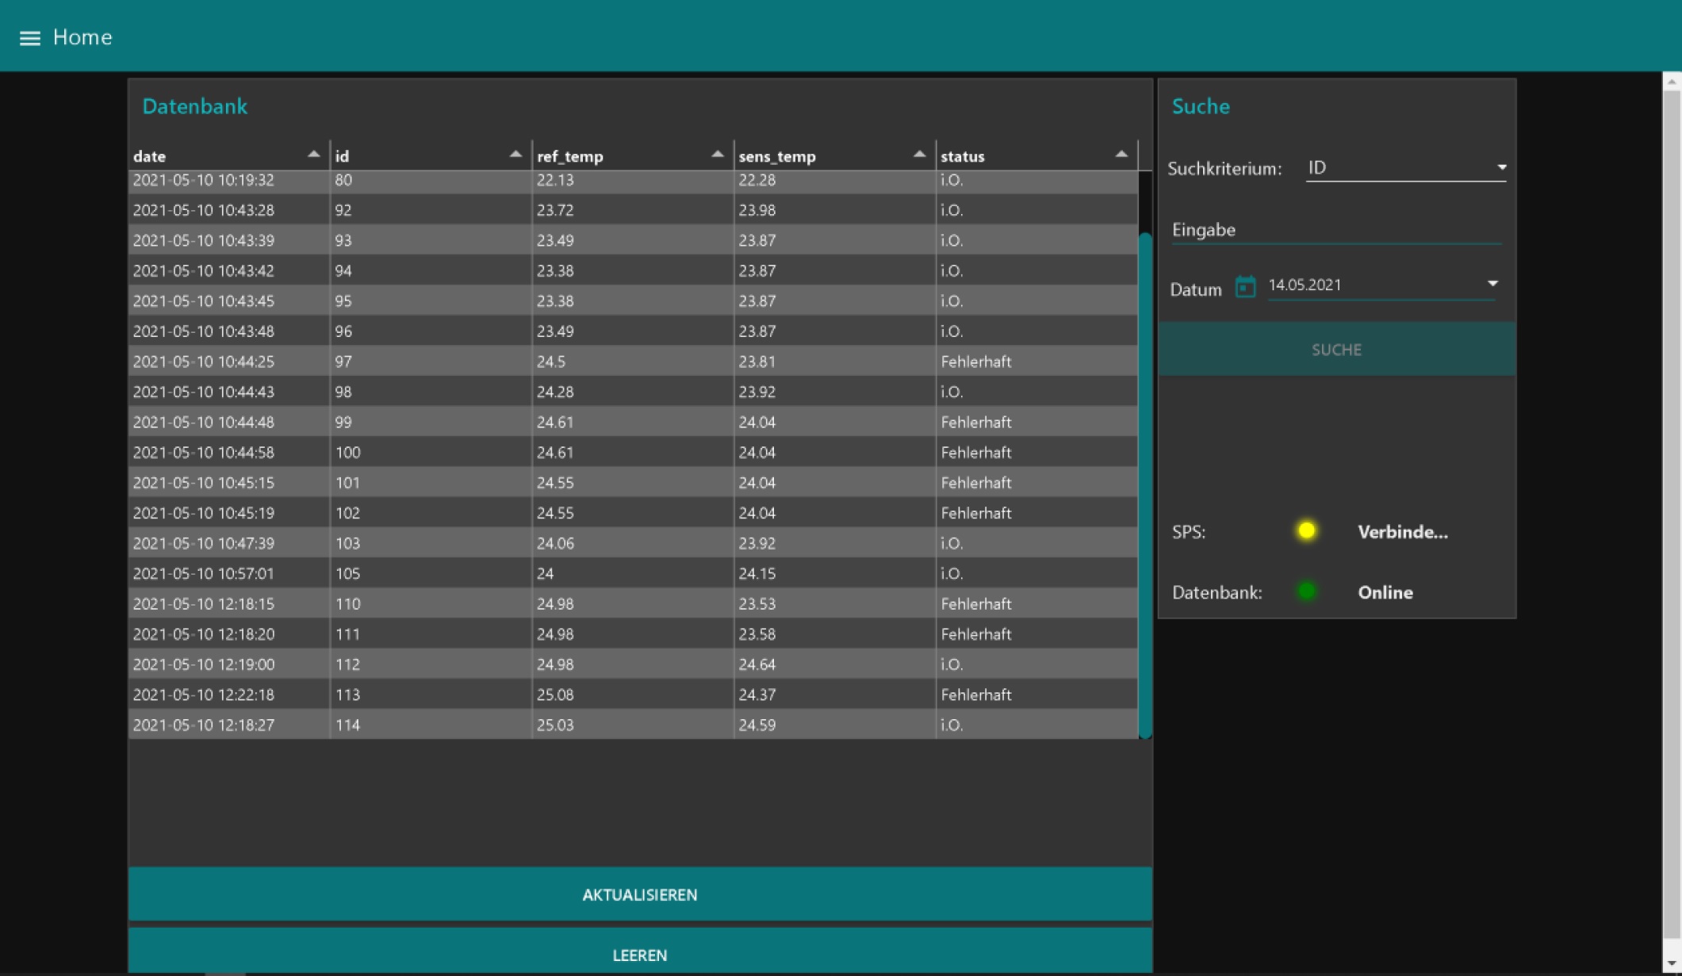The width and height of the screenshot is (1682, 976).
Task: Click the calendar icon next to Datum
Action: [1245, 287]
